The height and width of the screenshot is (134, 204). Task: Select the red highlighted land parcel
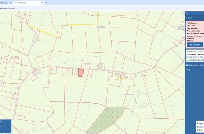(x=81, y=73)
